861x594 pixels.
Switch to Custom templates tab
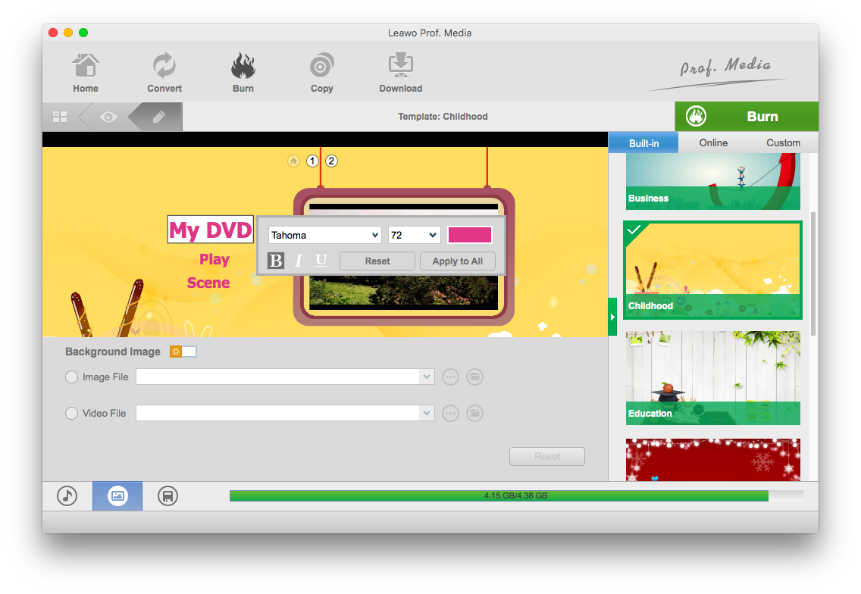pyautogui.click(x=783, y=142)
